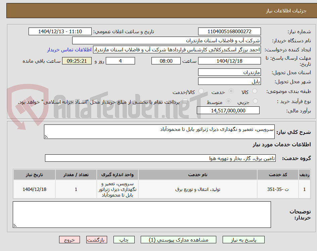Select the 'کالا/خدمت' radio button
This screenshot has width=317, height=251.
[201, 91]
